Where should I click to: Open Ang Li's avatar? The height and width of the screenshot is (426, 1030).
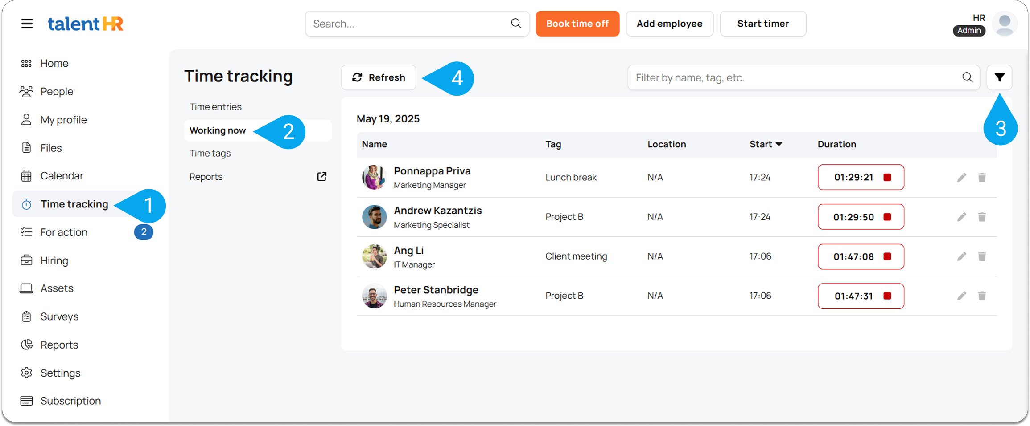[x=374, y=256]
